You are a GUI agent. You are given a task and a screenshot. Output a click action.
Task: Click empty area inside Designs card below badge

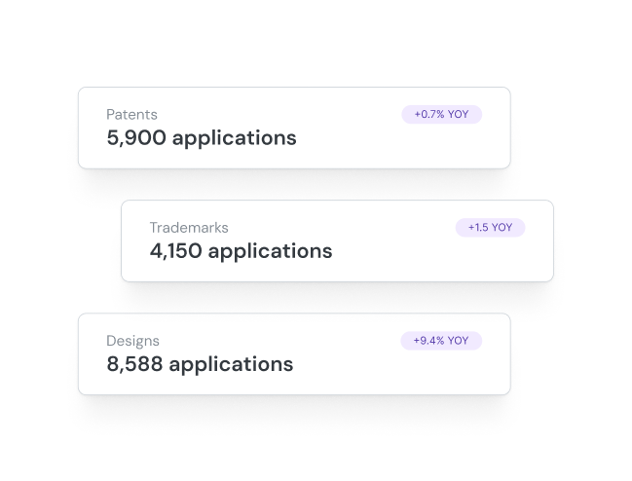tap(441, 374)
